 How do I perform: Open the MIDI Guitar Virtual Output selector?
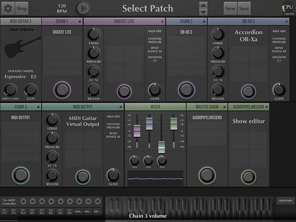(83, 121)
